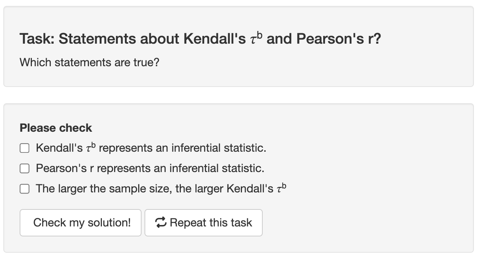Tick the Pearson's r inferential statistic checkbox
478x259 pixels.
24,169
